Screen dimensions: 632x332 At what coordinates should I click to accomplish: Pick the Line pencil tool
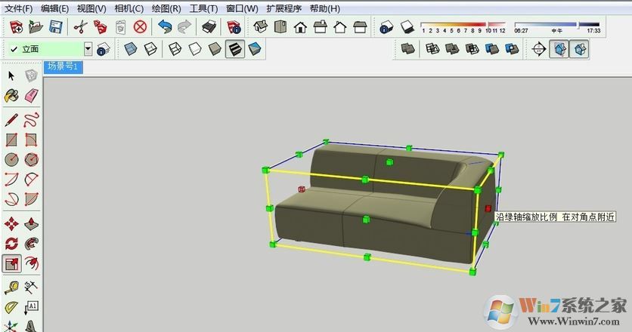point(11,118)
